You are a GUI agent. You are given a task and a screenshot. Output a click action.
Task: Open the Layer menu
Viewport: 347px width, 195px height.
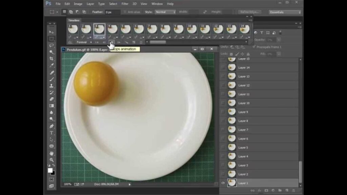[x=90, y=4]
